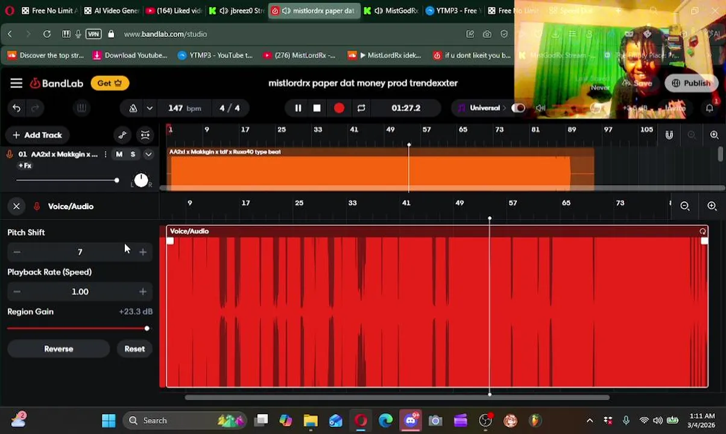Click the Pitch Shift value 7
This screenshot has height=434, width=726.
click(80, 252)
